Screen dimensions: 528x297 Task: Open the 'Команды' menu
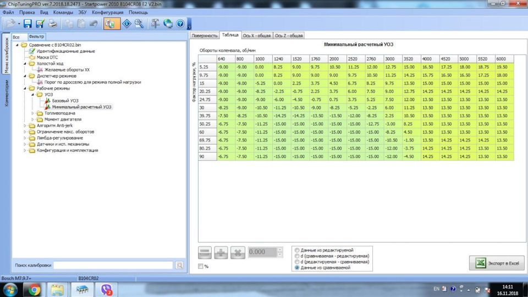63,12
